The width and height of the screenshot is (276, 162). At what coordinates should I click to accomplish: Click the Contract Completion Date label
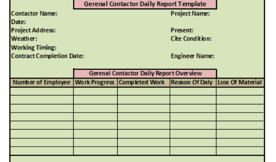point(47,56)
